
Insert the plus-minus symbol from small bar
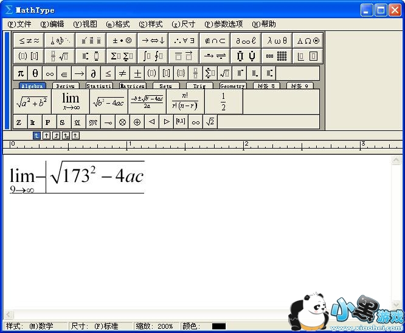pos(137,73)
